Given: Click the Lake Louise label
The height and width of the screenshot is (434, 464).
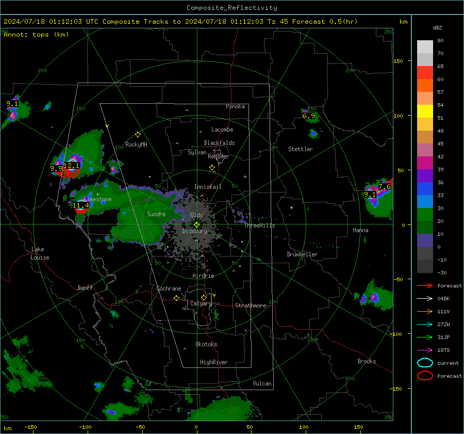Looking at the screenshot, I should tap(40, 253).
